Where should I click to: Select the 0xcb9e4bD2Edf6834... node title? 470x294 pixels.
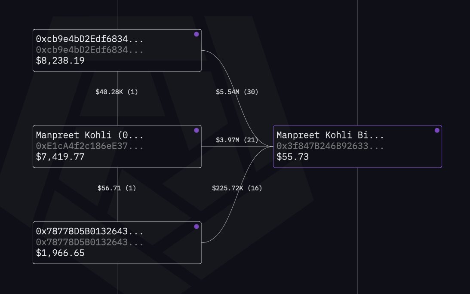[89, 39]
